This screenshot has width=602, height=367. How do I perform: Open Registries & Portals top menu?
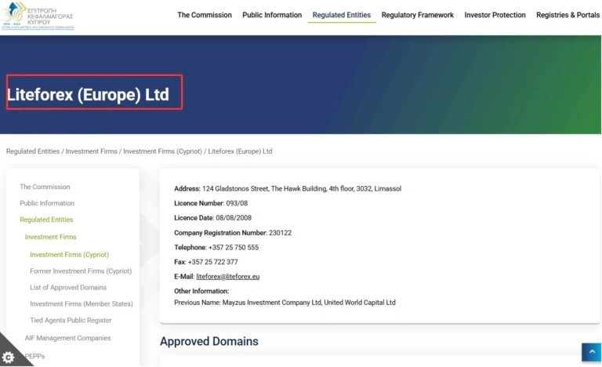point(568,15)
